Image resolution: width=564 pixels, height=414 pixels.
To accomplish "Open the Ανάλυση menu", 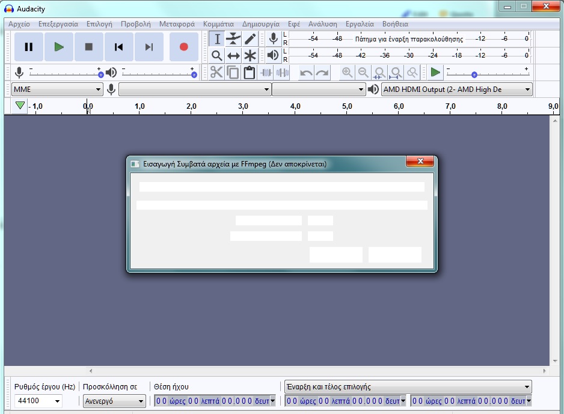I will pyautogui.click(x=323, y=24).
